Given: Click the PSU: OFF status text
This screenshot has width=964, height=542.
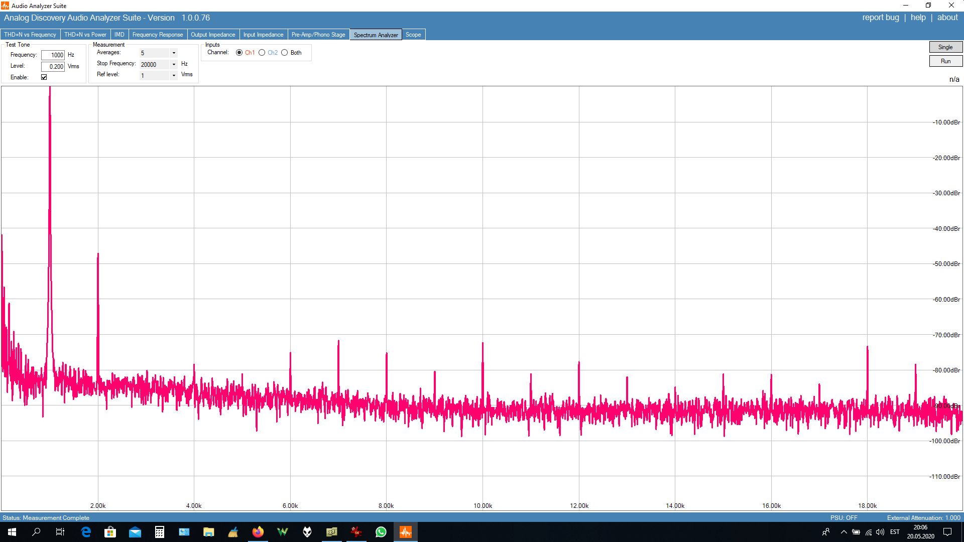Looking at the screenshot, I should (x=843, y=518).
